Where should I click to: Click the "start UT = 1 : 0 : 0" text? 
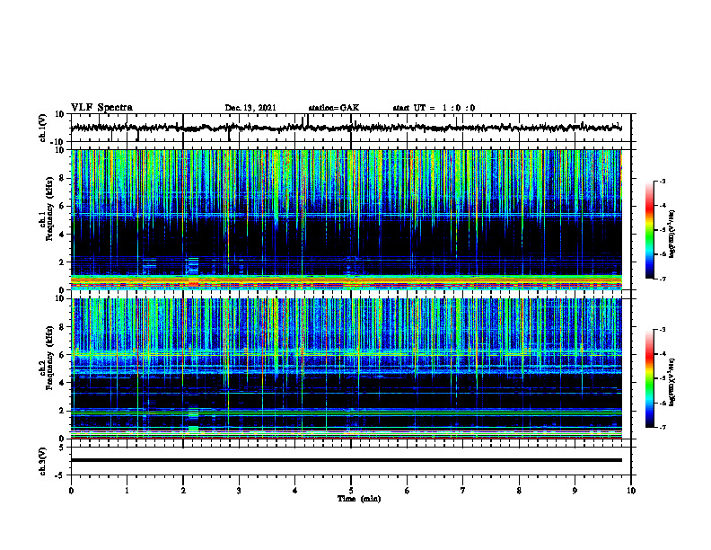434,108
